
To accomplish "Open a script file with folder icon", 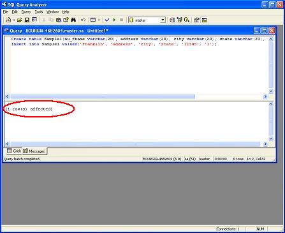I will click(x=20, y=20).
